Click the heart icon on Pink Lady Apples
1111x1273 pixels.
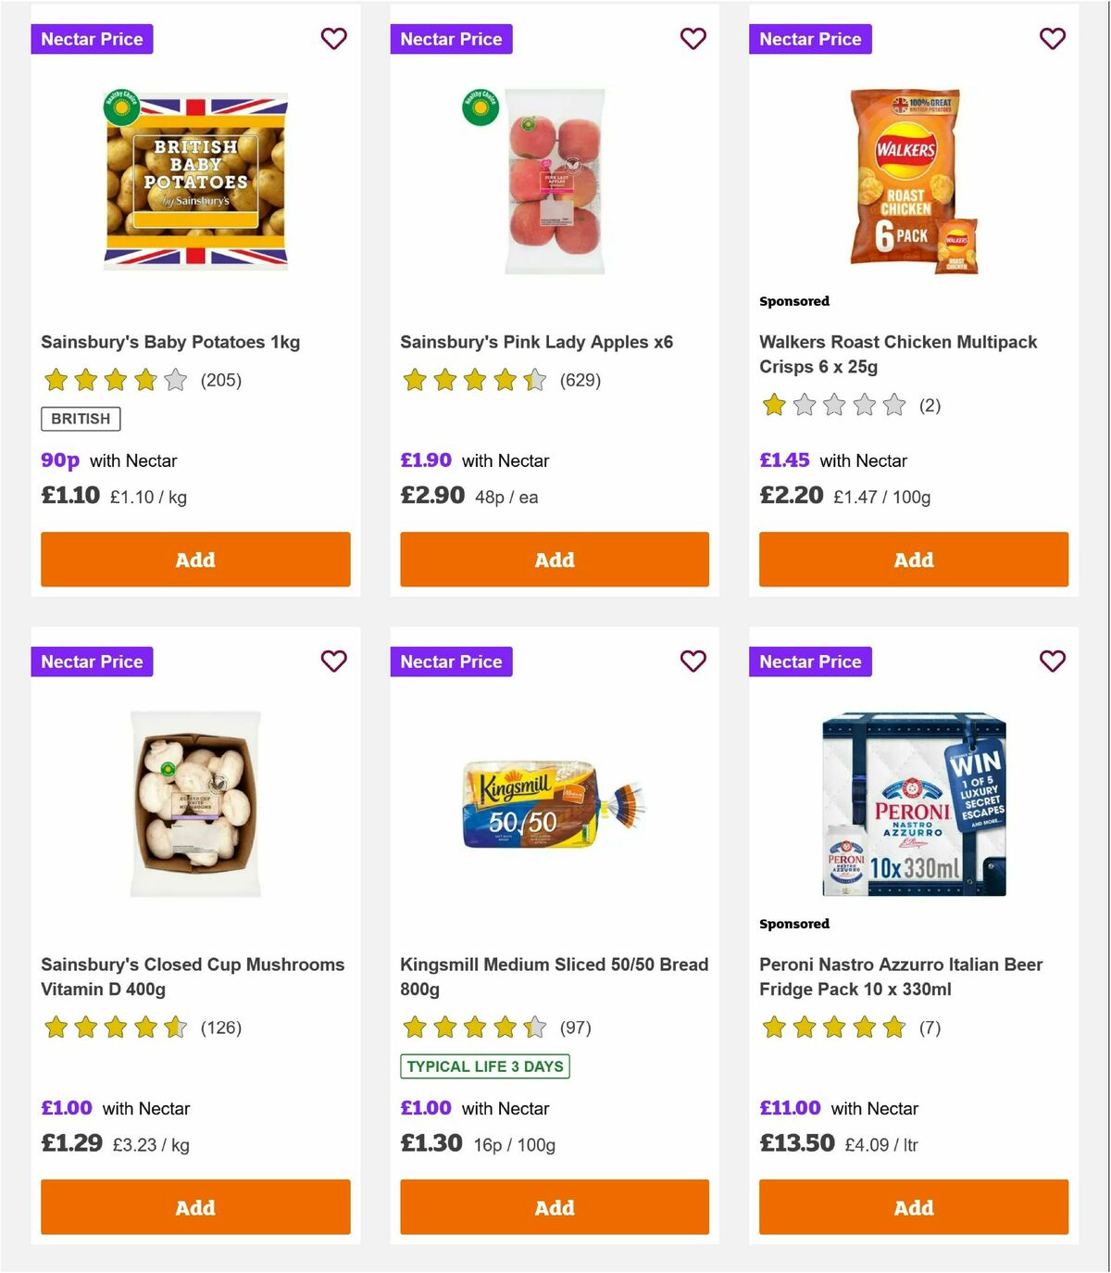pyautogui.click(x=693, y=39)
